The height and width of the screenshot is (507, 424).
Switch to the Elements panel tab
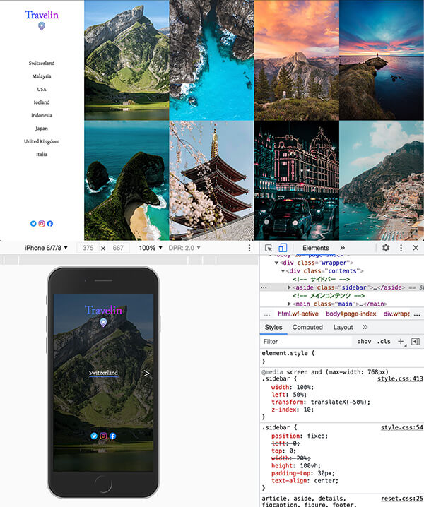(x=316, y=248)
